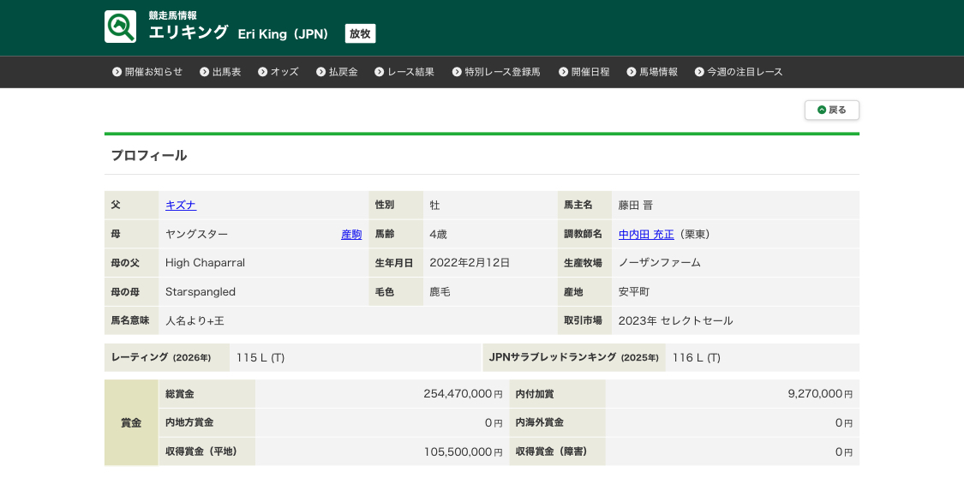Click the breeder name ノーザンファーム
Viewport: 964px width, 490px height.
660,263
